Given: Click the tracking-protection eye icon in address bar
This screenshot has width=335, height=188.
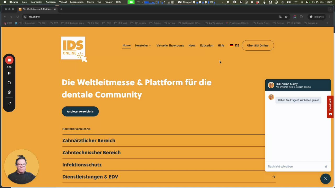Looking at the screenshot, I should (280, 17).
